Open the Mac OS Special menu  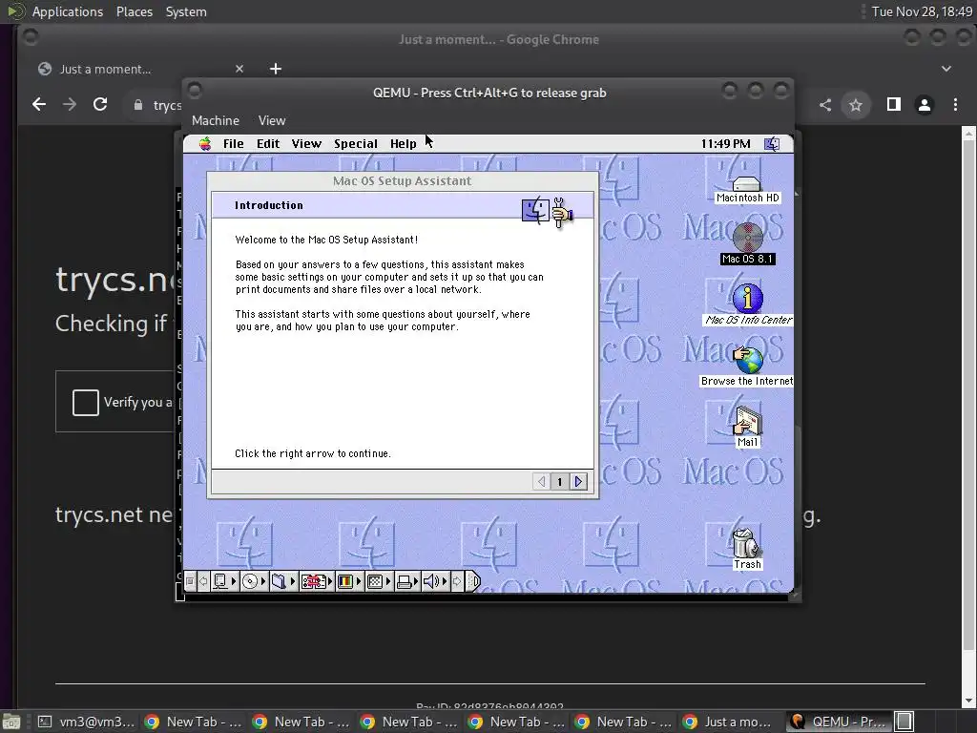click(355, 144)
